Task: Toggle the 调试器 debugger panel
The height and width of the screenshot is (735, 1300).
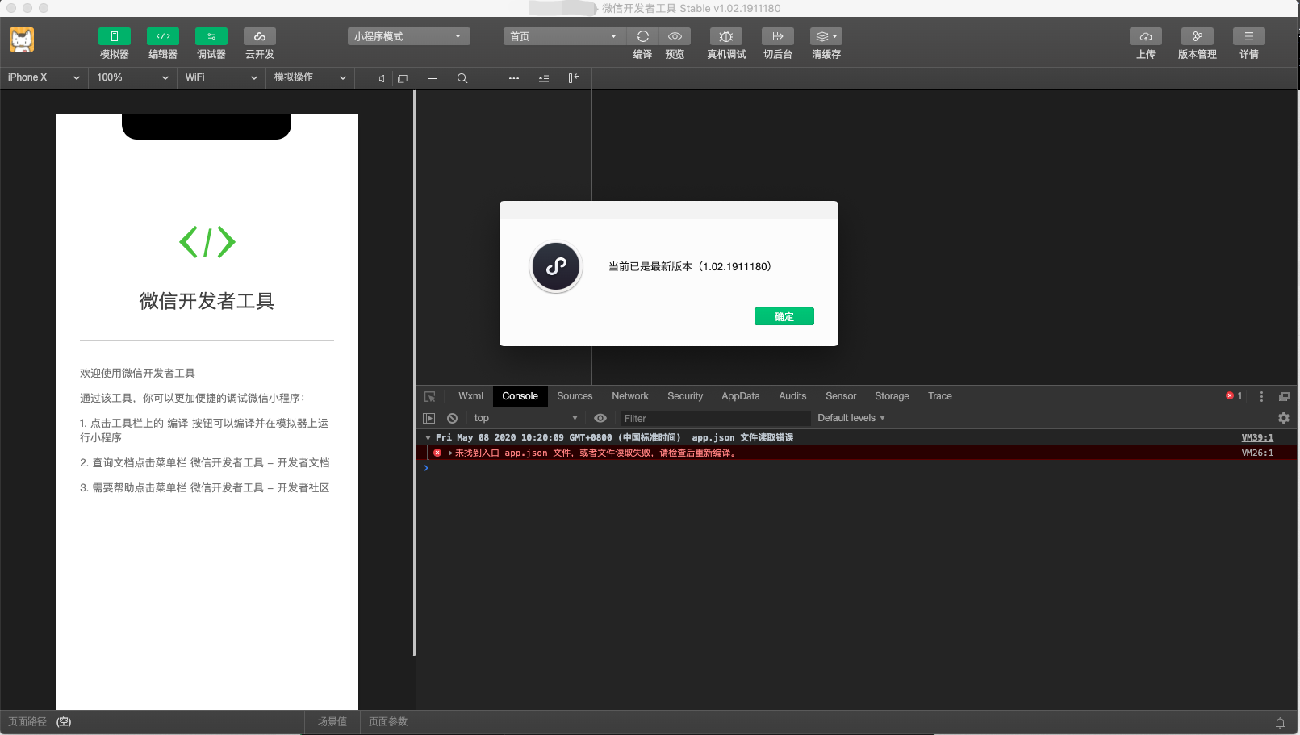Action: (x=211, y=36)
